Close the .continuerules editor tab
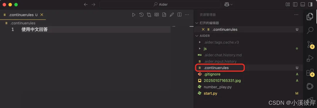Image resolution: width=317 pixels, height=108 pixels. 42,15
